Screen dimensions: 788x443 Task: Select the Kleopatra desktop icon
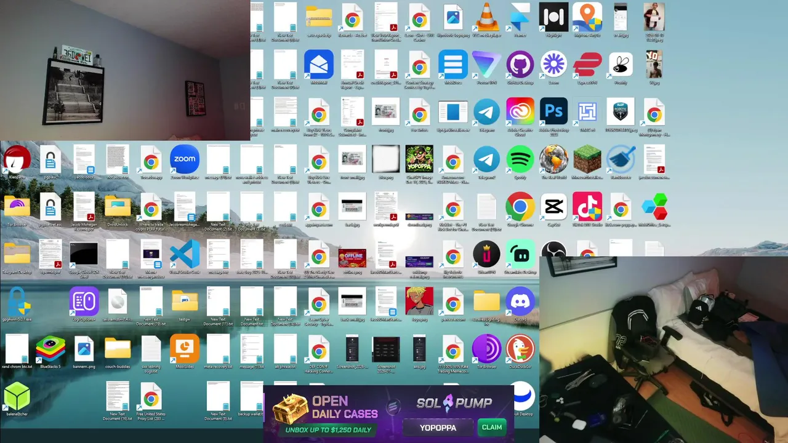pyautogui.click(x=17, y=159)
